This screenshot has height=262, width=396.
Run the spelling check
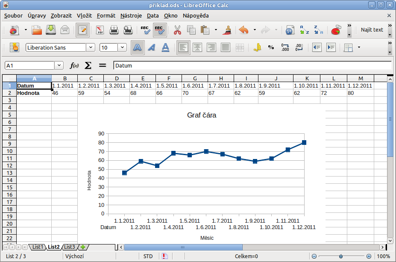pyautogui.click(x=145, y=30)
